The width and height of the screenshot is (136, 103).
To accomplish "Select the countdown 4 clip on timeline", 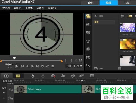I will click(91, 89).
